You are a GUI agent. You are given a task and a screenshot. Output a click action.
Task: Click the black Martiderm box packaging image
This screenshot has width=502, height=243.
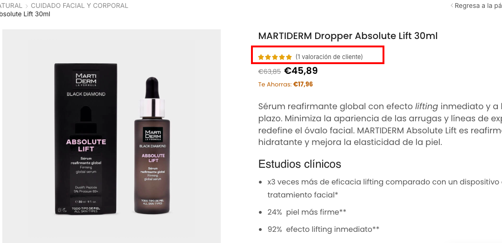[x=86, y=139]
